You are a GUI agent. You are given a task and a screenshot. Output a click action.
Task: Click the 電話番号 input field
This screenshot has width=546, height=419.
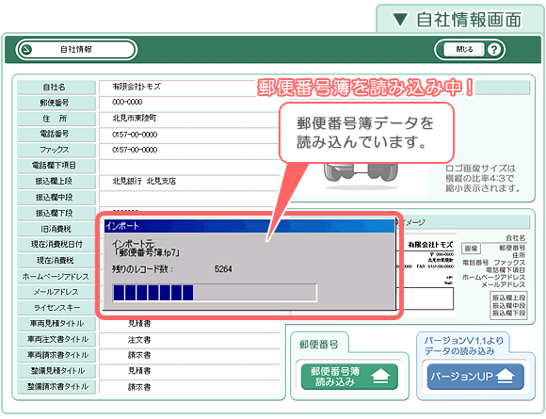point(190,135)
